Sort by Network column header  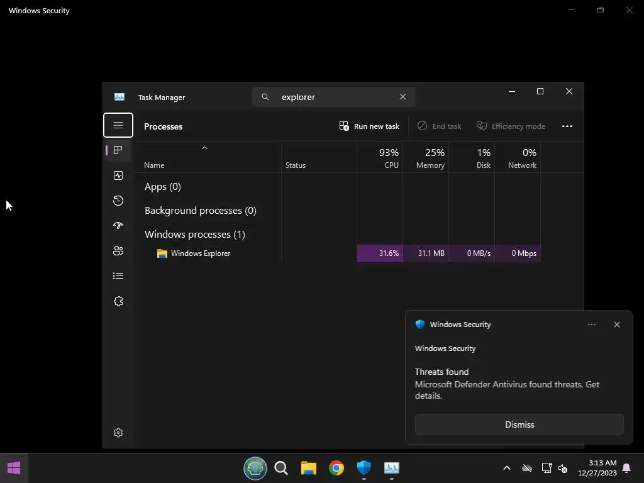point(518,158)
